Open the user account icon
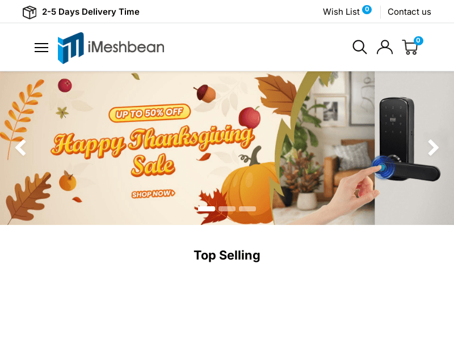 click(x=385, y=47)
